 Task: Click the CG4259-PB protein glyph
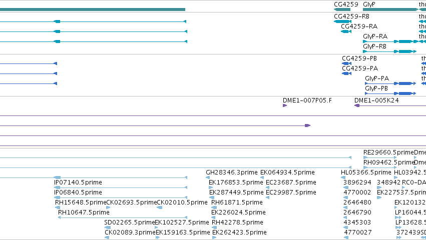click(347, 63)
